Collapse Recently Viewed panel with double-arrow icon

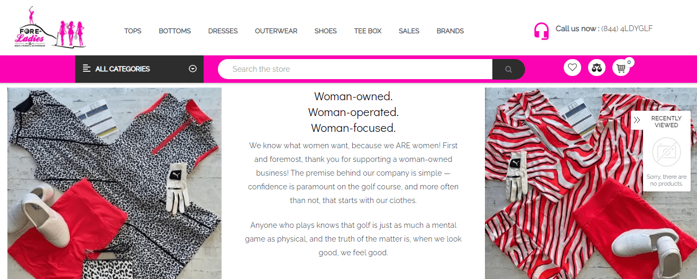(637, 120)
